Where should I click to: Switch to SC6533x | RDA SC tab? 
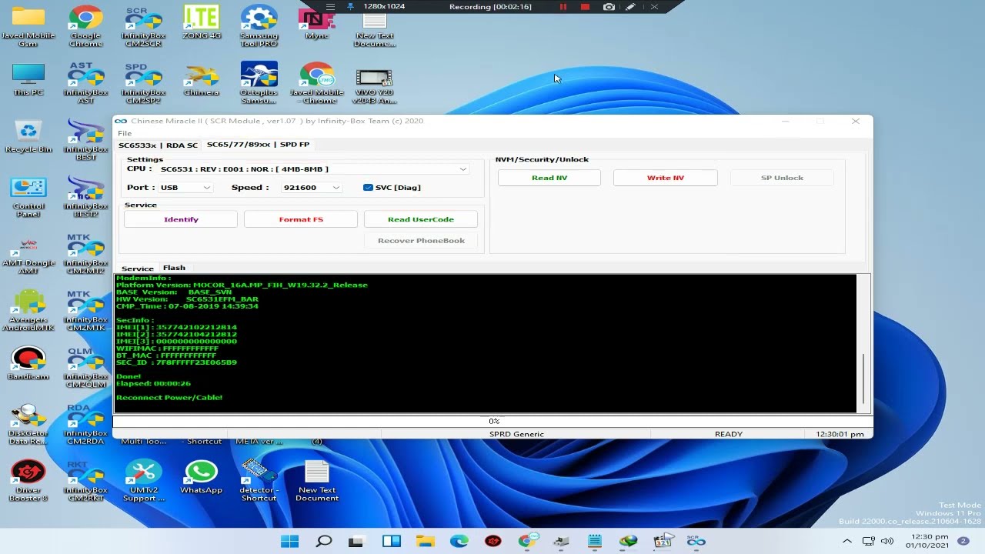tap(158, 145)
